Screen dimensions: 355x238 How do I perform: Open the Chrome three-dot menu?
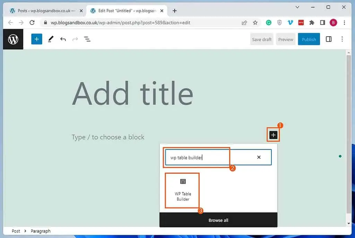click(344, 22)
